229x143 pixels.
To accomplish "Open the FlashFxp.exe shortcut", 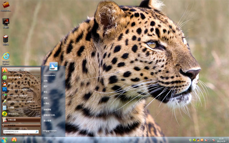I will (x=21, y=96).
